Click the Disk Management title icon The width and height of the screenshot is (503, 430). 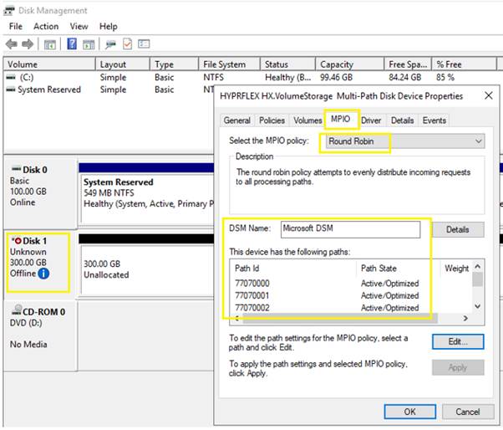point(8,11)
